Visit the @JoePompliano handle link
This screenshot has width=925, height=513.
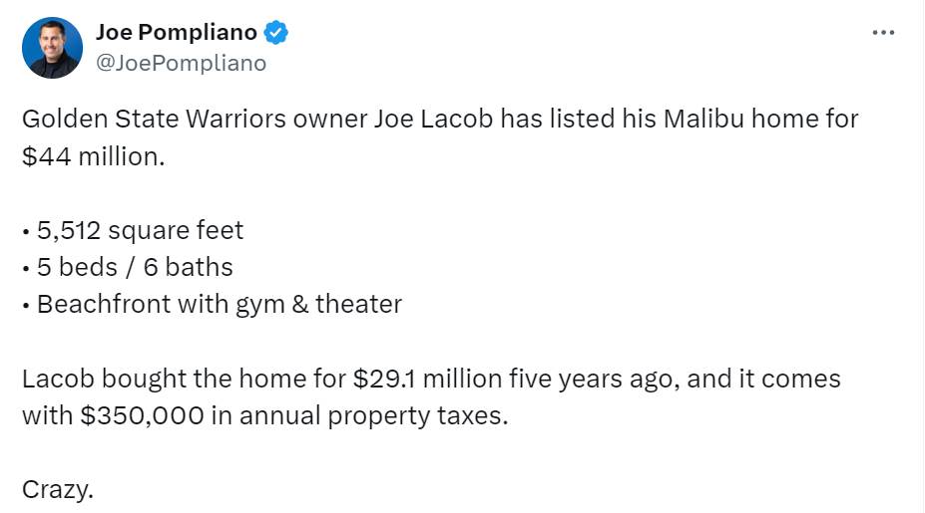181,63
